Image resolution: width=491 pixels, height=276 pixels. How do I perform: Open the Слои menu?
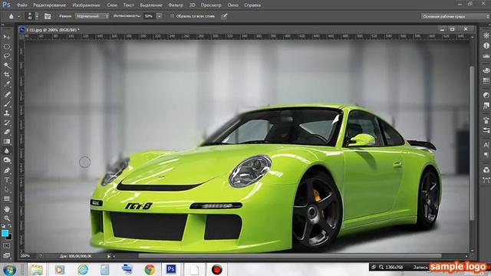click(112, 5)
